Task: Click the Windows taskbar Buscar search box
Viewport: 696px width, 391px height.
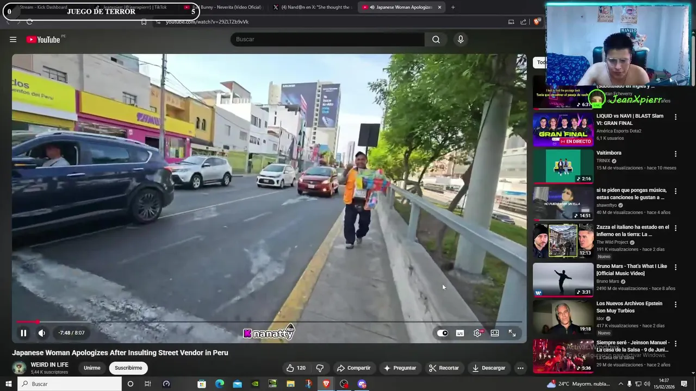Action: (x=70, y=384)
